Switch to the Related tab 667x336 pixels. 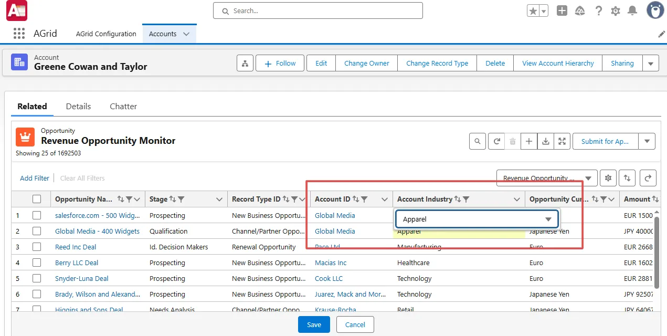32,106
